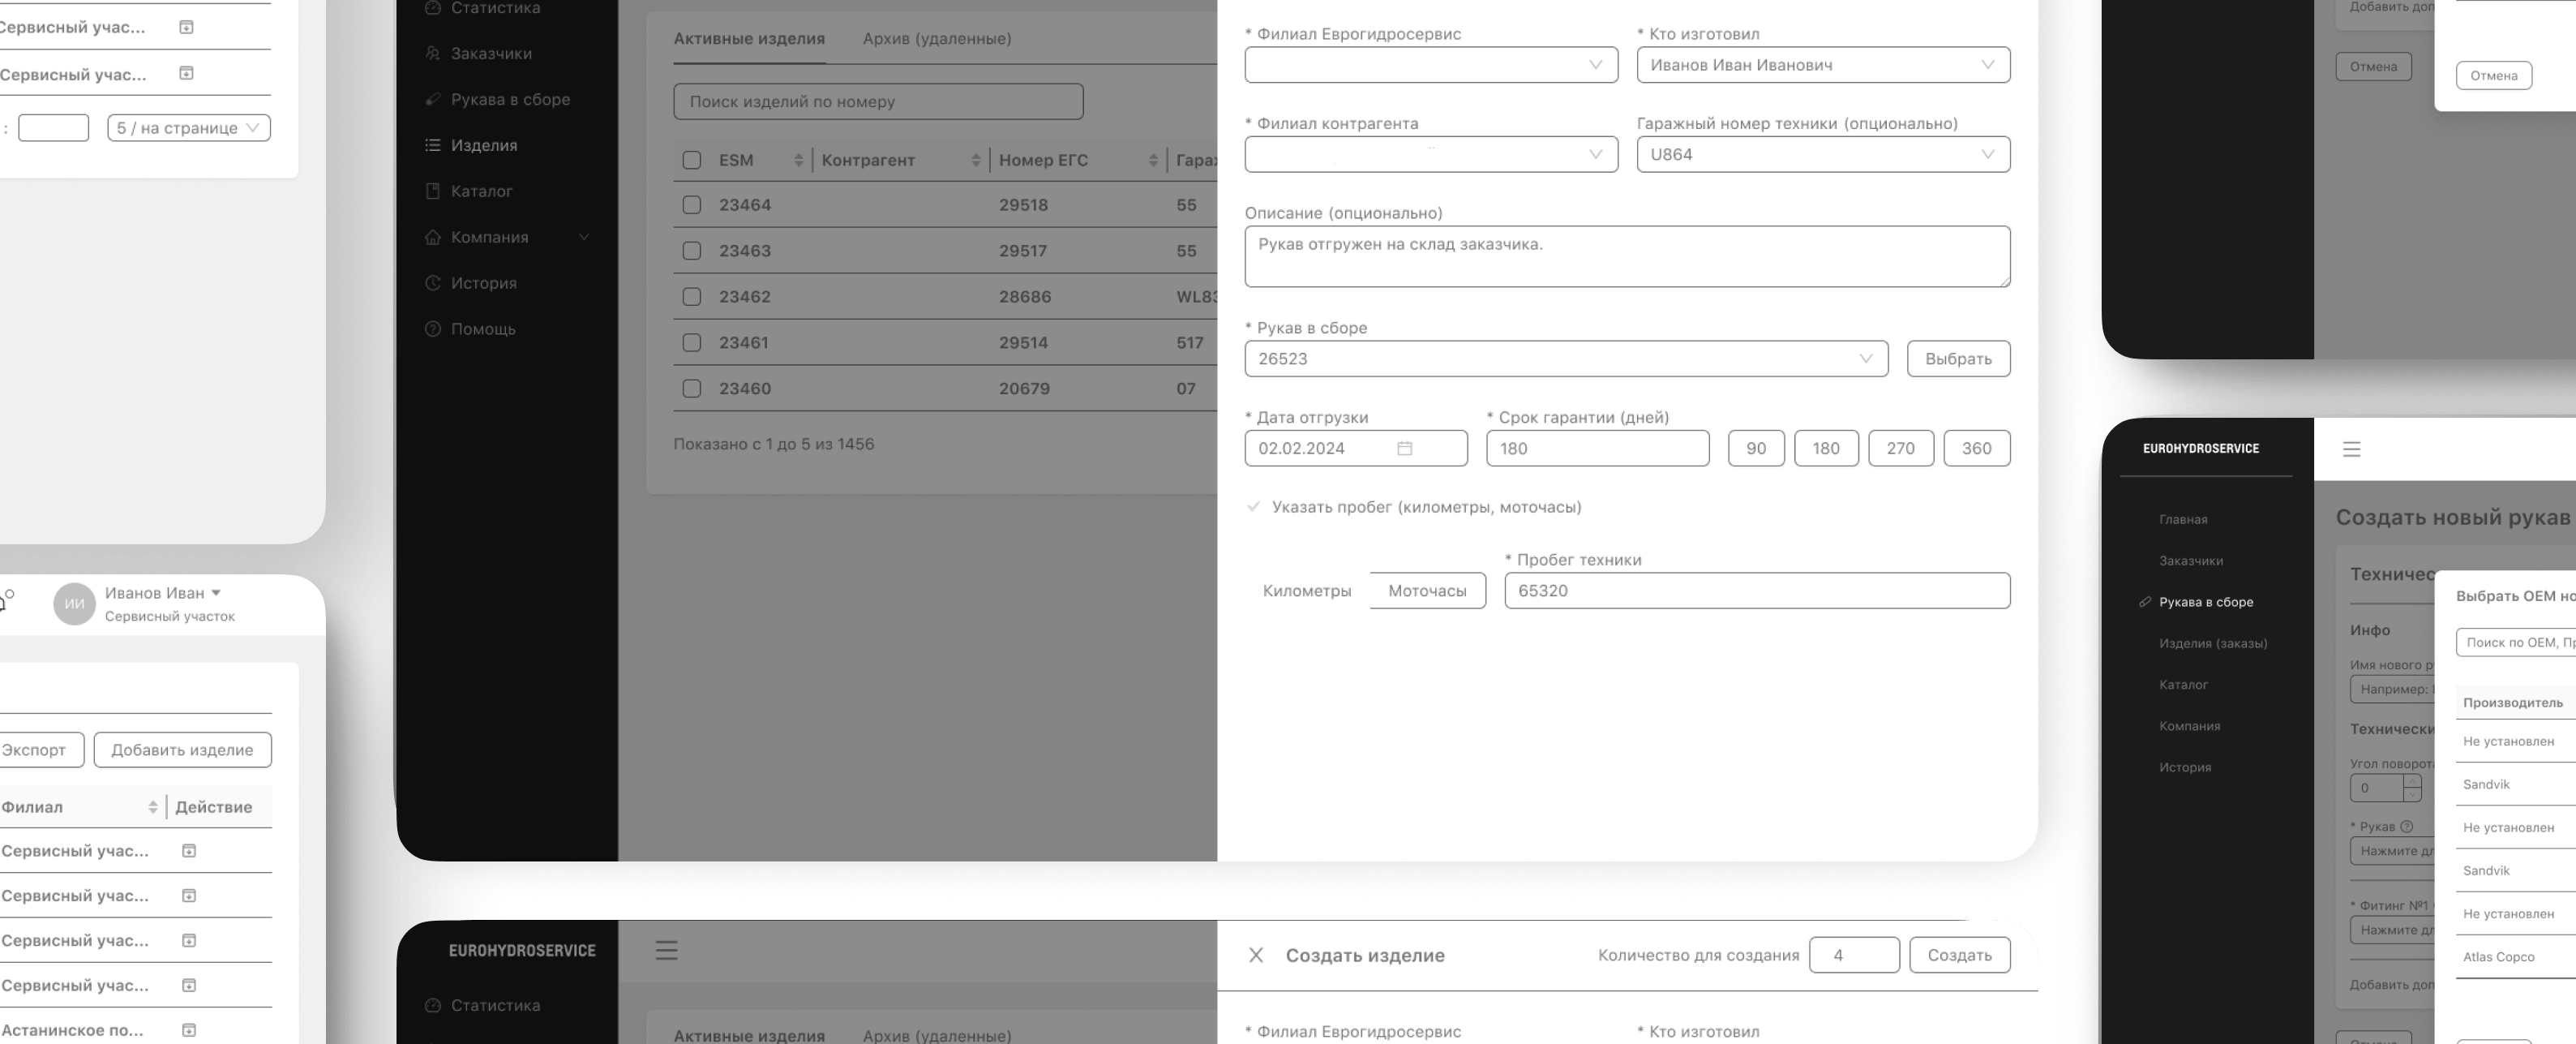Click the action icon in Астанинское row
Viewport: 2576px width, 1044px height.
click(189, 1029)
